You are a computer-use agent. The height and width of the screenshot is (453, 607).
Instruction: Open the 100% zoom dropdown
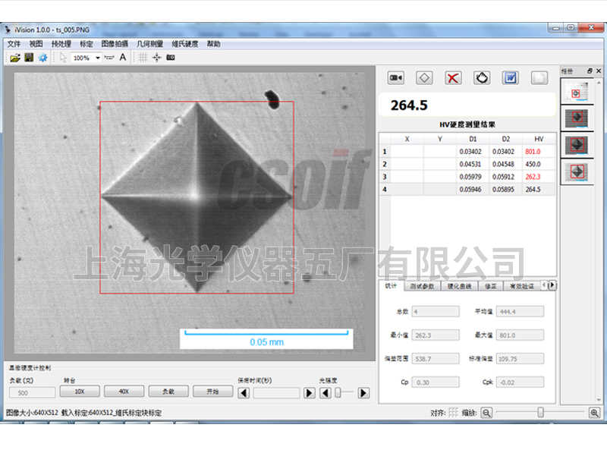98,58
